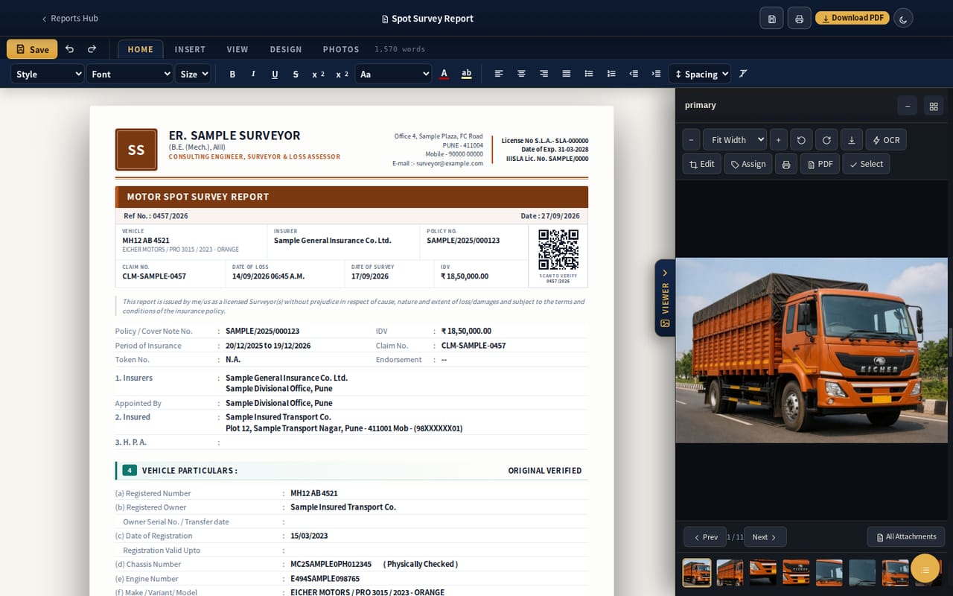Decrease paragraph indent
The height and width of the screenshot is (596, 953).
634,74
